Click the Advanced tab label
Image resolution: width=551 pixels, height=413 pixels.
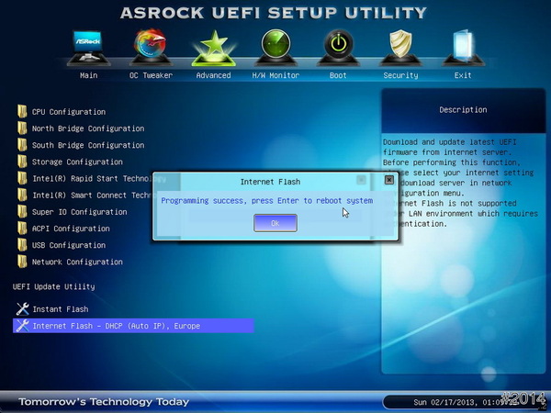coord(213,75)
